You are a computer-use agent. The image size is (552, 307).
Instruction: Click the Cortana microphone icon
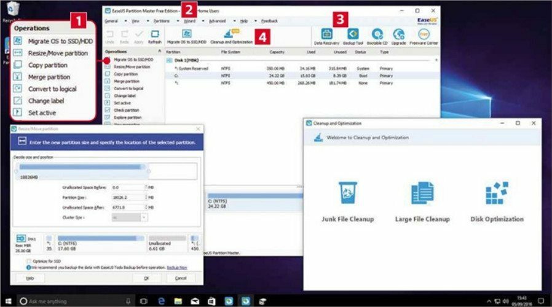pyautogui.click(x=128, y=301)
